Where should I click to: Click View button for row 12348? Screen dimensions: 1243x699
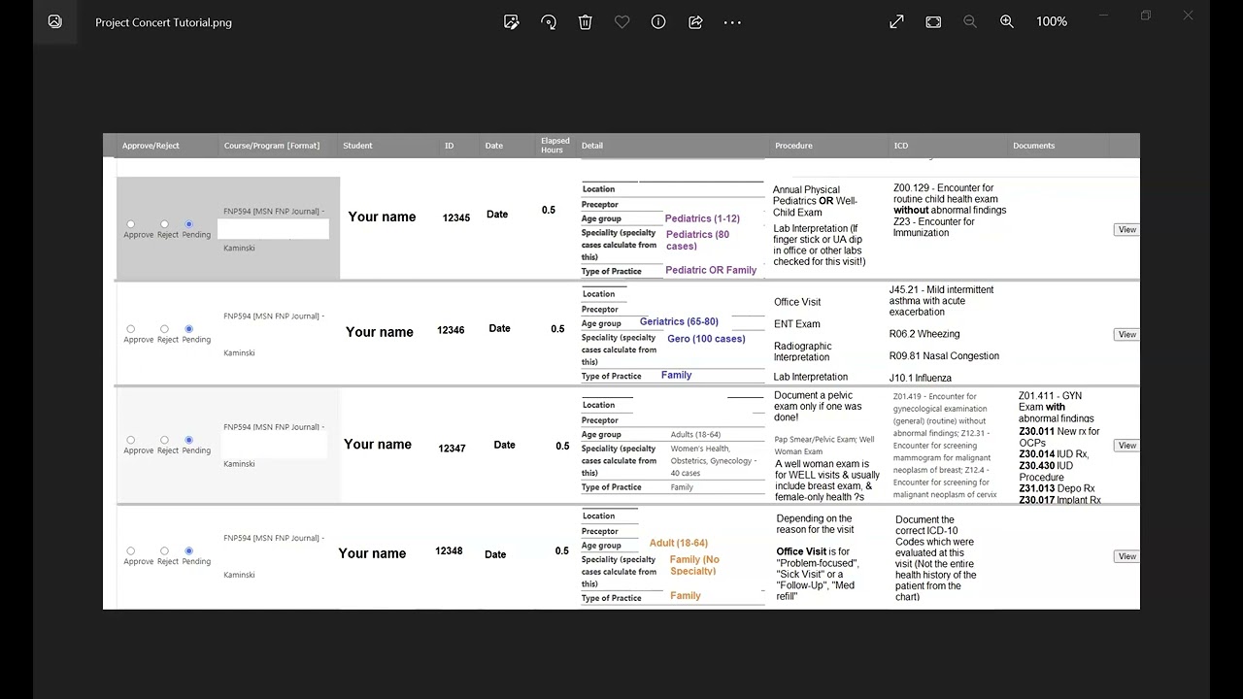(1126, 556)
